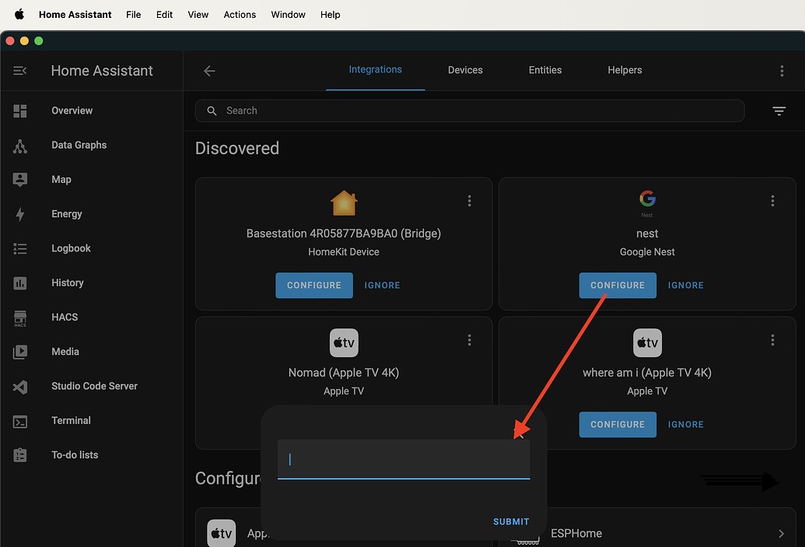Click the Energy lightning bolt icon
The image size is (805, 547).
pyautogui.click(x=20, y=215)
